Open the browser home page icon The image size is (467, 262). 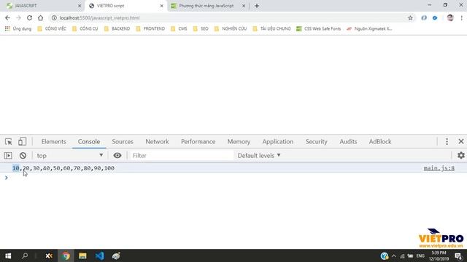coord(41,17)
